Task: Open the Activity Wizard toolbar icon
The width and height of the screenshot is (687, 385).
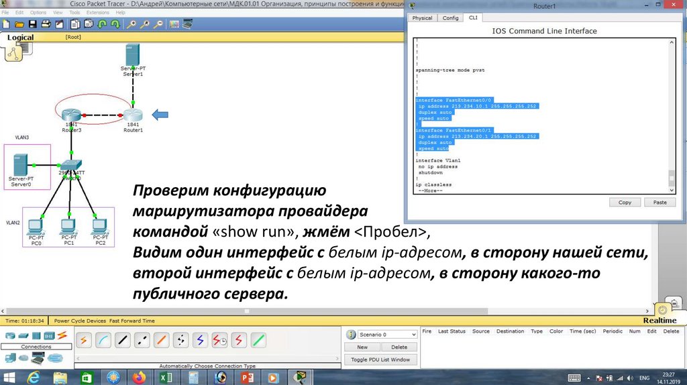Action: pos(59,24)
